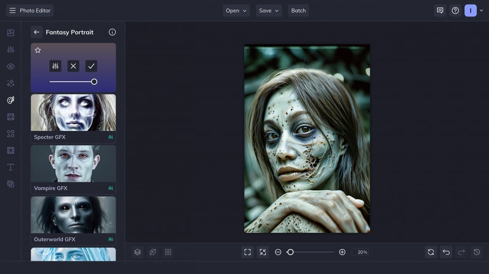Open the grid view icon in bottom bar

tap(168, 252)
